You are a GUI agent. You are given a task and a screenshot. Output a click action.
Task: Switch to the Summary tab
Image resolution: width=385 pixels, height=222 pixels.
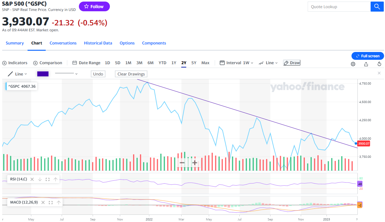[x=15, y=43]
